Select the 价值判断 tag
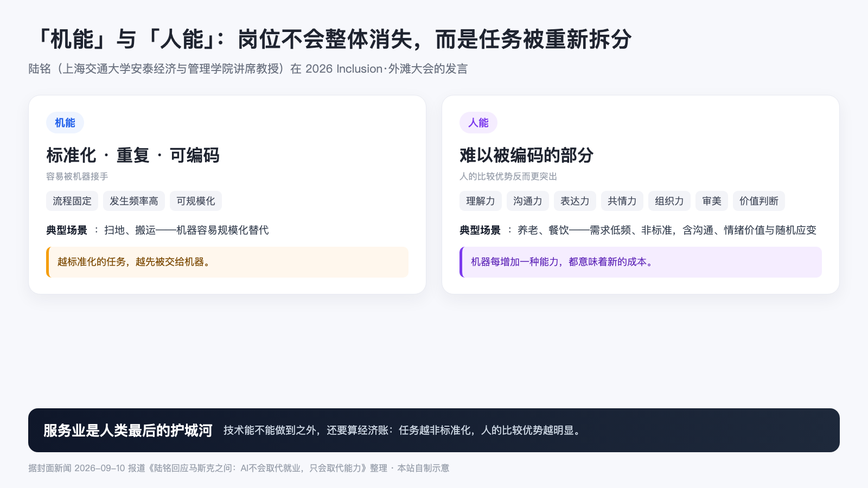The image size is (868, 488). 759,201
